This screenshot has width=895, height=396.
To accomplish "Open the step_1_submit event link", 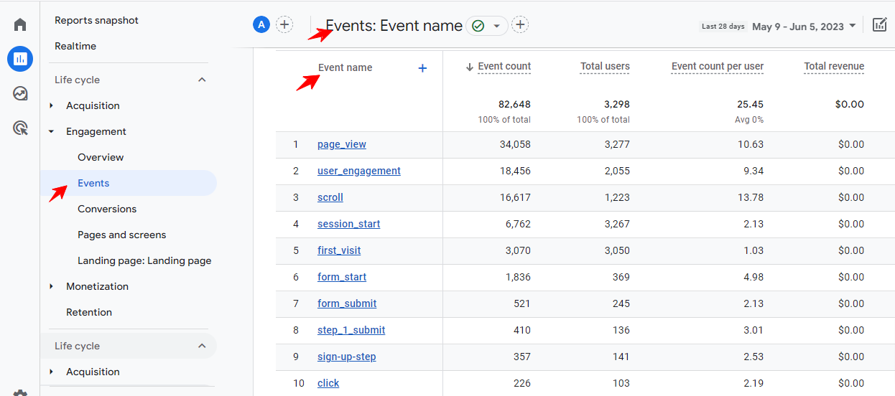I will point(351,330).
